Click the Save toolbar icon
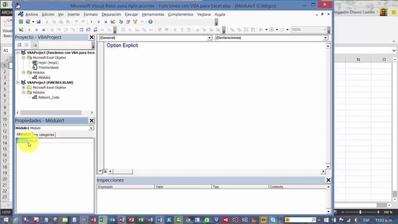This screenshot has width=398, height=224. (39, 22)
